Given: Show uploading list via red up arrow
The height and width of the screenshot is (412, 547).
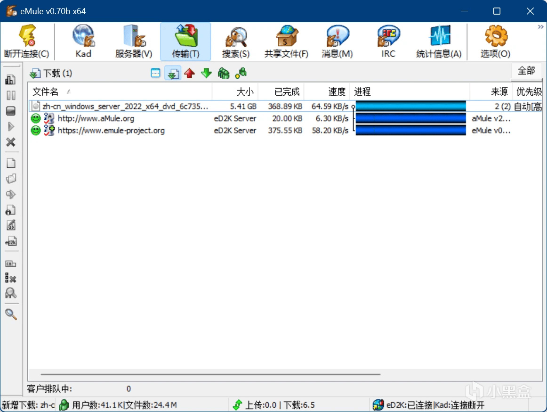Looking at the screenshot, I should pyautogui.click(x=189, y=73).
